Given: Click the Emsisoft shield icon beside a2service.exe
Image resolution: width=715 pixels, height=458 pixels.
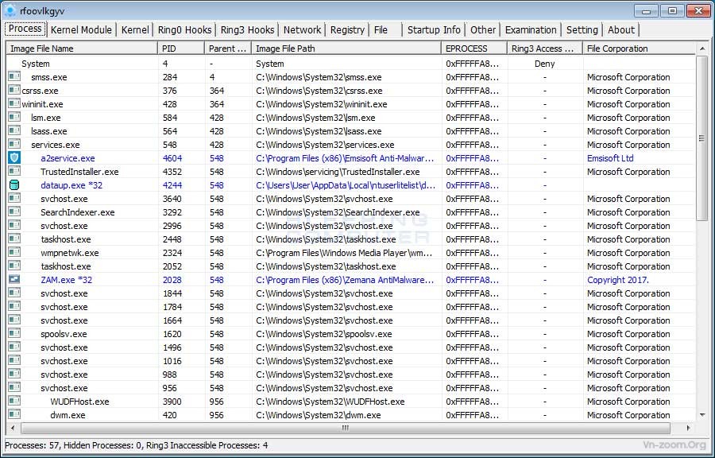Looking at the screenshot, I should point(14,157).
